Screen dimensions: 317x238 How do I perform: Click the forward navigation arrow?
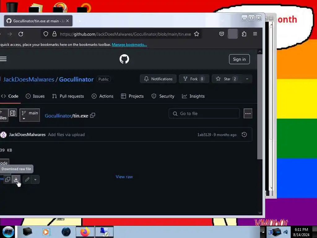pos(10,34)
